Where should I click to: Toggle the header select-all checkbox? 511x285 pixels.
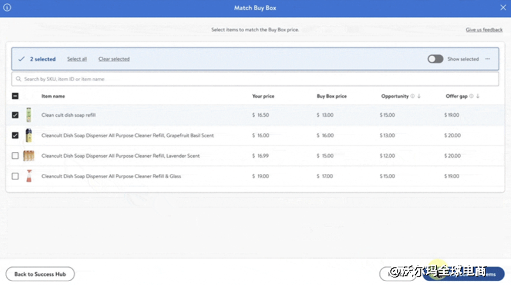click(15, 96)
